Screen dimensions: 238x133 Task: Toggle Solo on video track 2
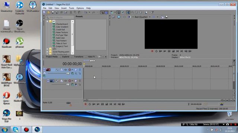point(80,81)
